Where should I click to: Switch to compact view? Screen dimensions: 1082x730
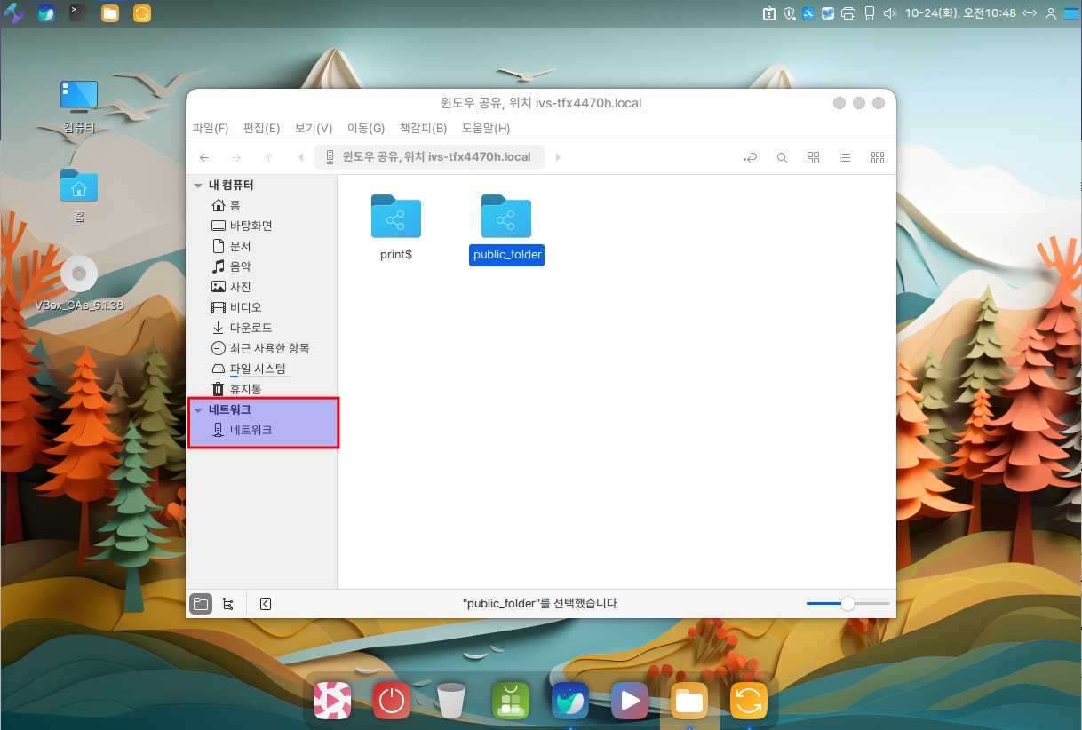coord(878,157)
